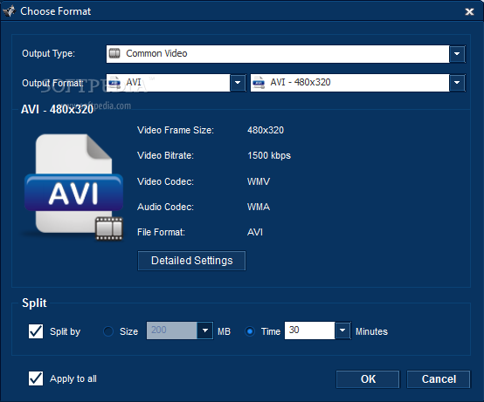Click the AVI - 480x320 heading
The width and height of the screenshot is (484, 402).
(x=57, y=109)
